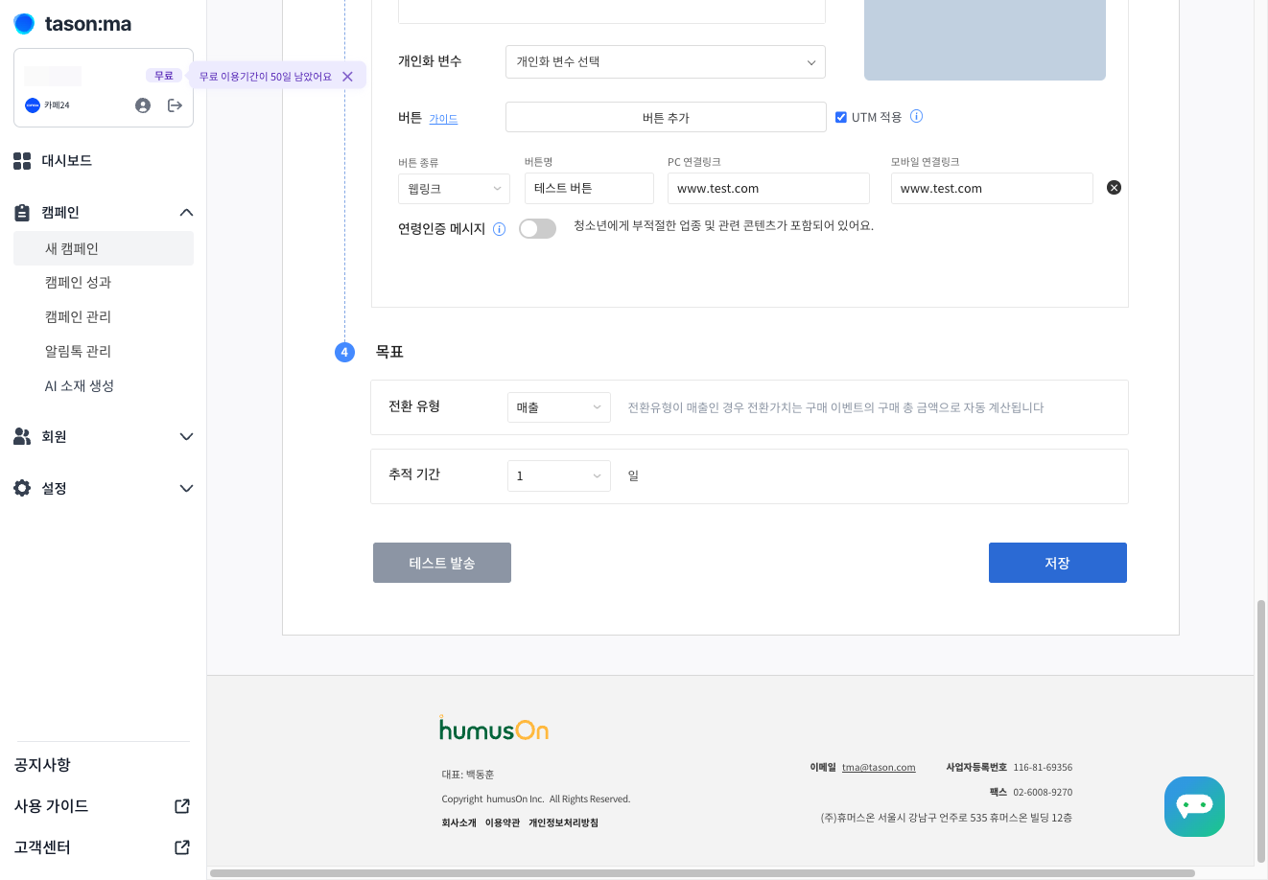
Task: Open the 버튼 종류 웹링크 dropdown
Action: point(454,189)
